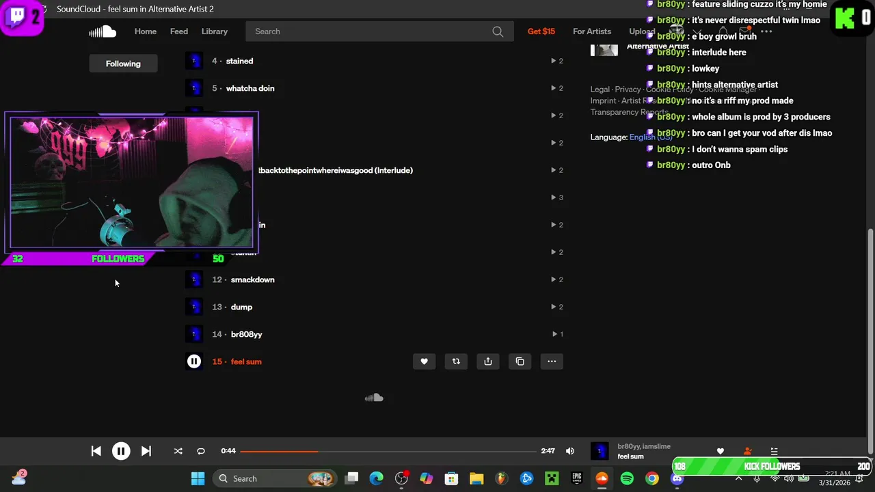875x492 pixels.
Task: Click the 'Get $15' offer link
Action: point(541,31)
